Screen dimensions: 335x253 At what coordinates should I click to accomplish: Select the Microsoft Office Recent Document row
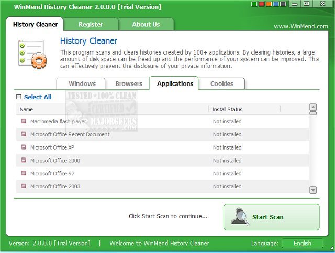pos(162,134)
